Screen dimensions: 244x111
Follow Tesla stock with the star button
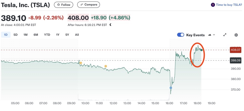(x=64, y=5)
